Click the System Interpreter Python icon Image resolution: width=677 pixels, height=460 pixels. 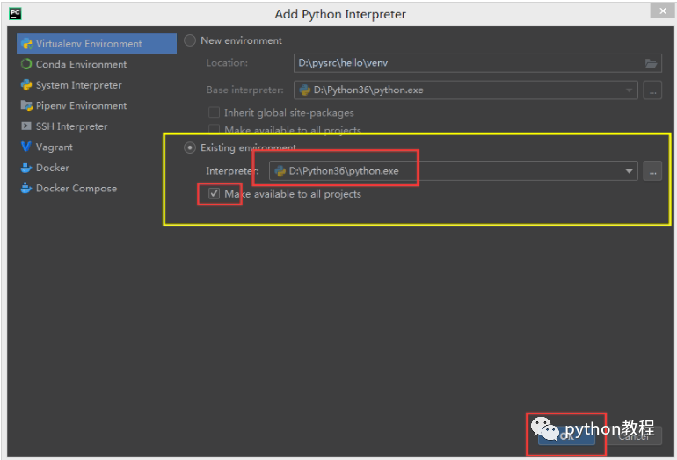pyautogui.click(x=26, y=84)
